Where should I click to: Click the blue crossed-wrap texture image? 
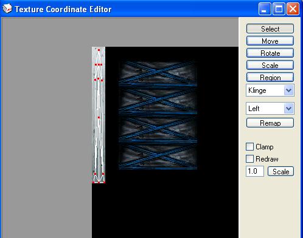[158, 115]
